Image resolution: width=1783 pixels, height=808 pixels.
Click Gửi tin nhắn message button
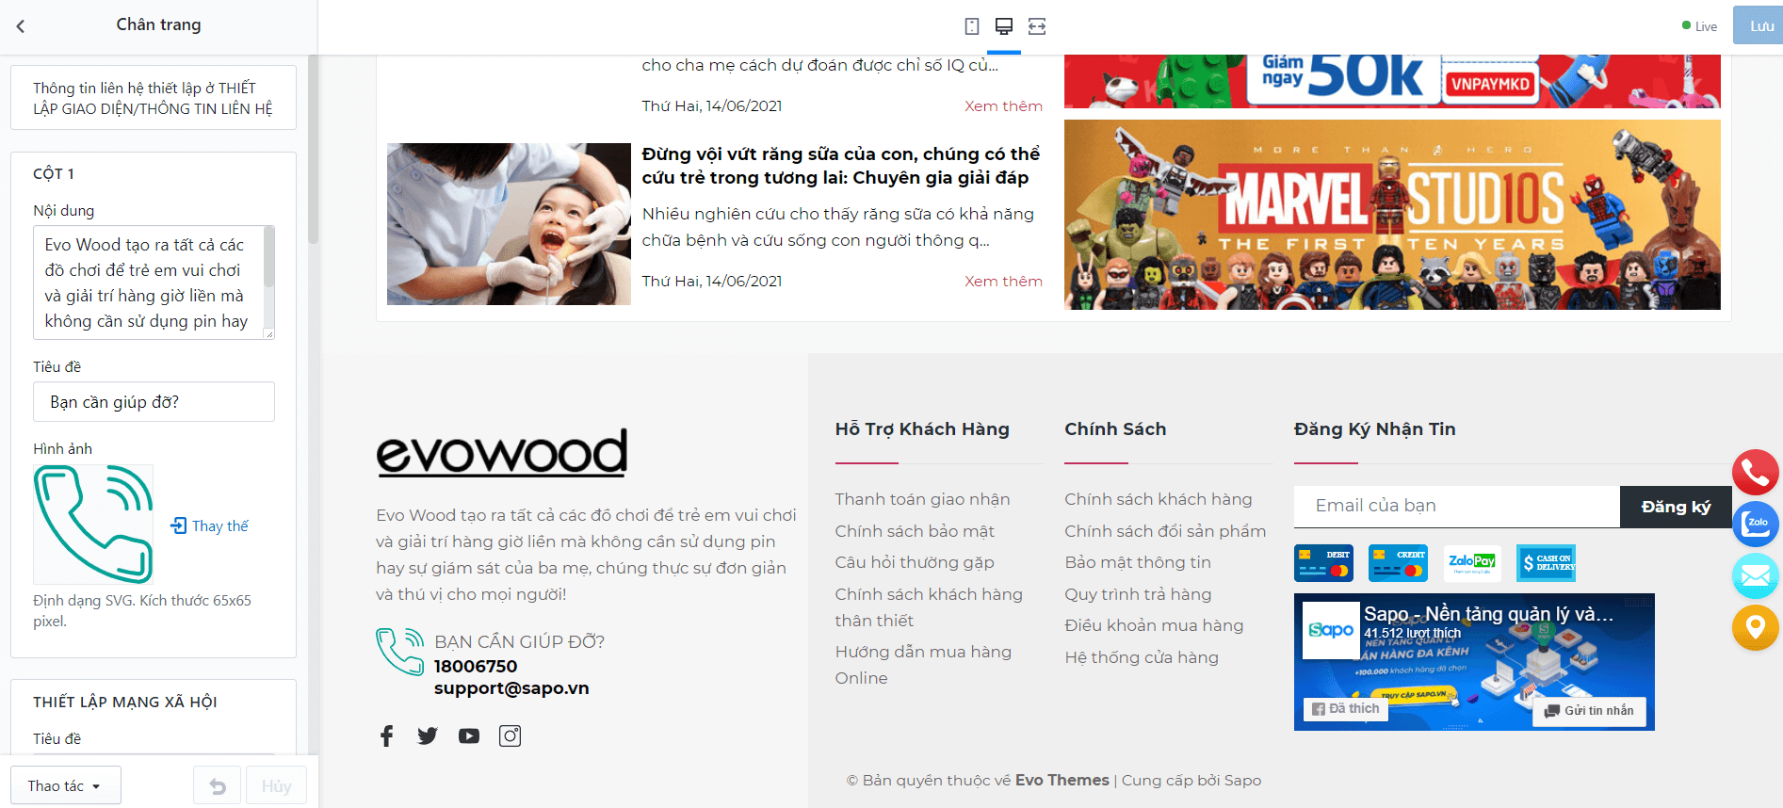pos(1590,711)
